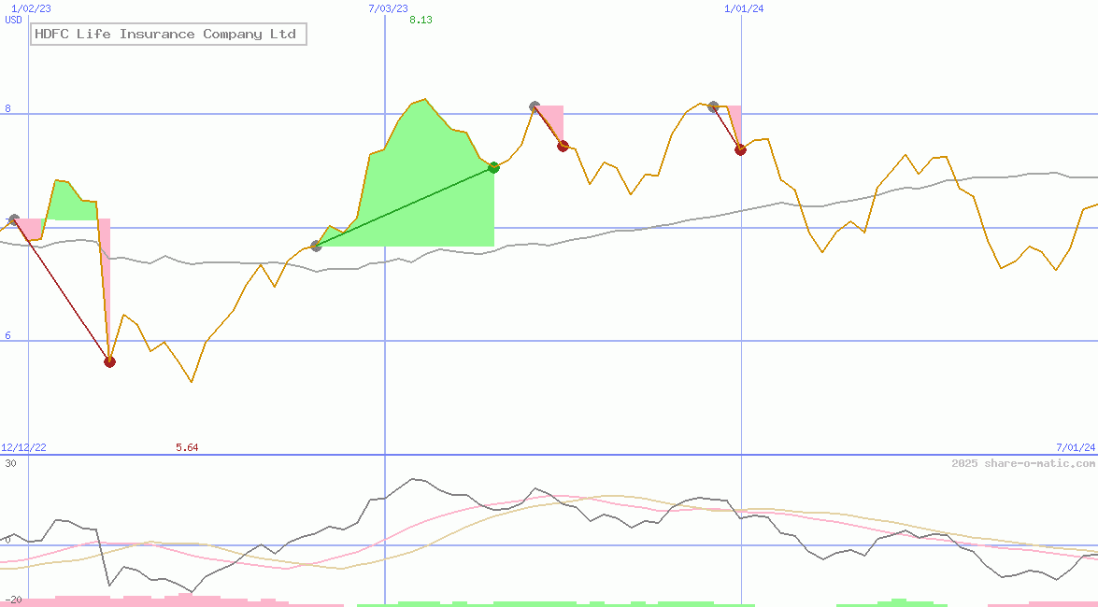Select the gray marker starting the long uptrend line
The height and width of the screenshot is (607, 1098).
(x=316, y=247)
